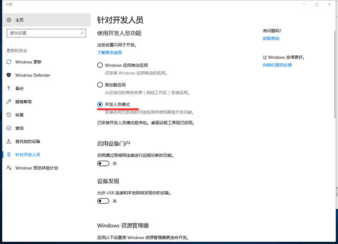
Task: Click the 激活 checkmark circle icon
Action: (x=9, y=128)
